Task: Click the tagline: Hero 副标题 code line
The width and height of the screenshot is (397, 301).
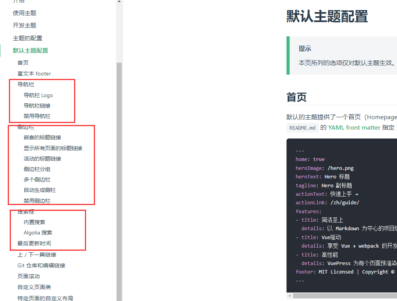Action: (324, 185)
